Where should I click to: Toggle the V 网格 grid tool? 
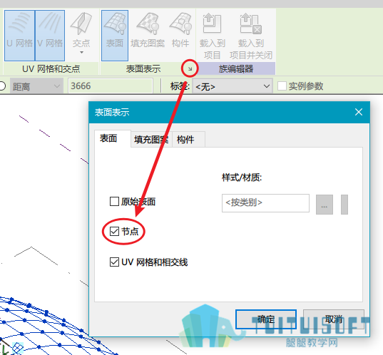click(50, 36)
